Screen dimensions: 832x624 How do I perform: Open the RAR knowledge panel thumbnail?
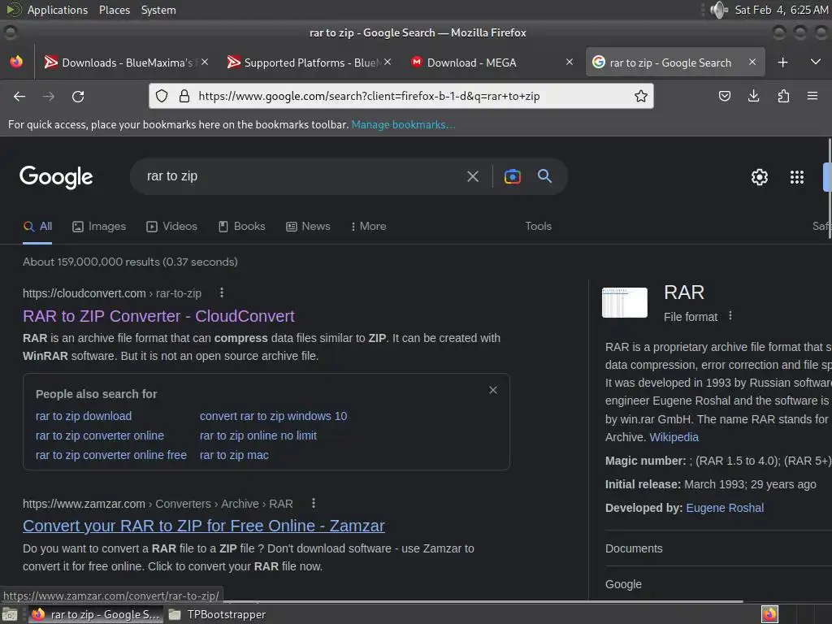[x=625, y=302]
